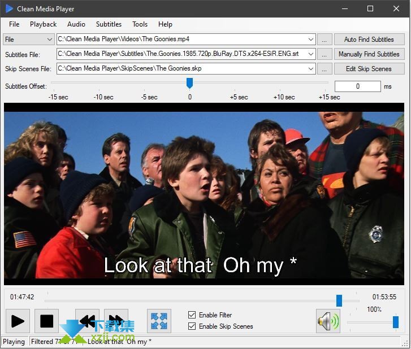Click the '+10 sec' offset tick label
The image size is (411, 349).
click(x=284, y=97)
